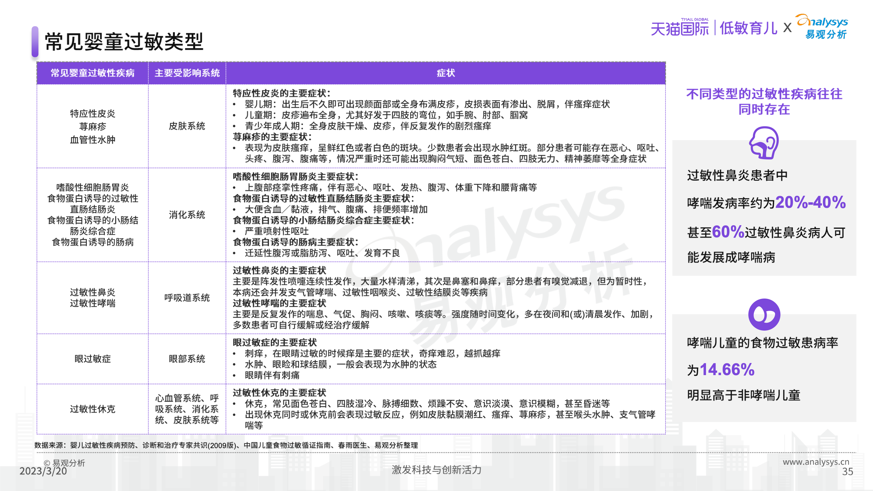873x491 pixels.
Task: Click the 心血管系统、呼吸系统 multi-system cell
Action: pyautogui.click(x=187, y=409)
